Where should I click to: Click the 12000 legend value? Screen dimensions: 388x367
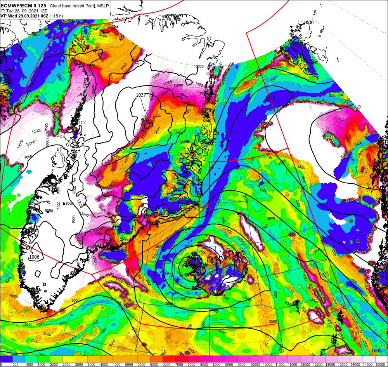pos(305,365)
